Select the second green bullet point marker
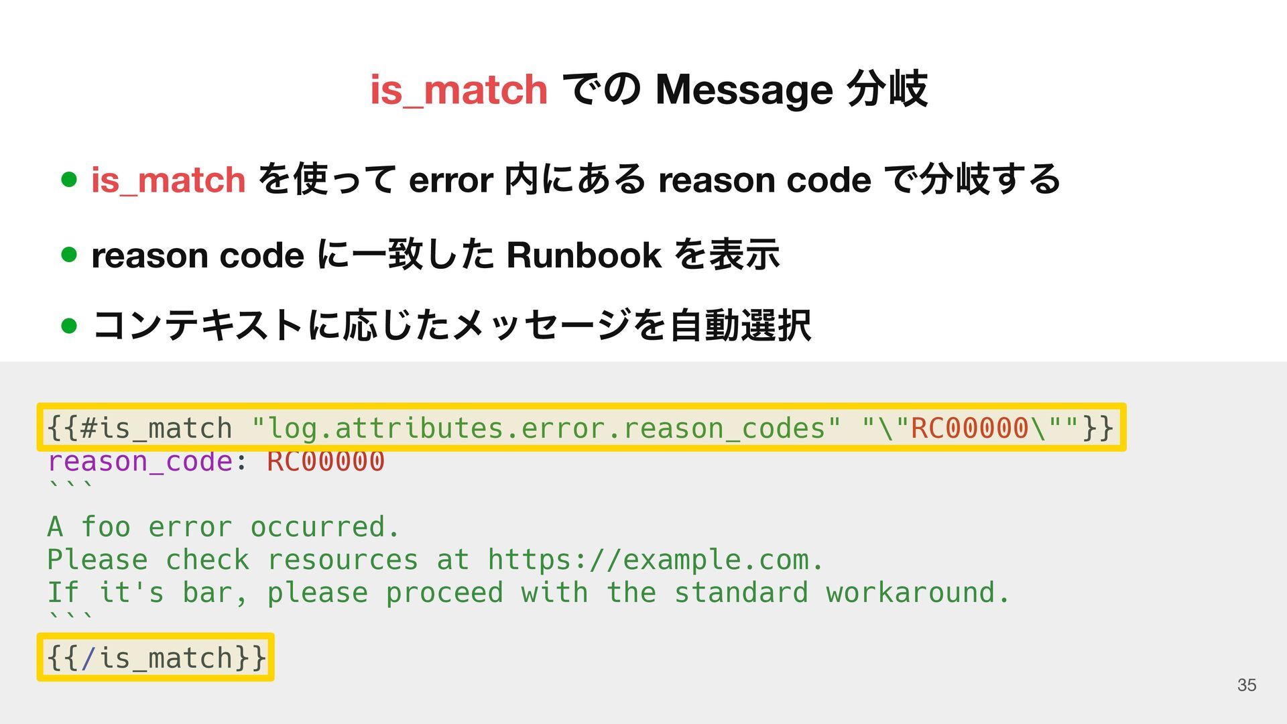 pyautogui.click(x=69, y=255)
